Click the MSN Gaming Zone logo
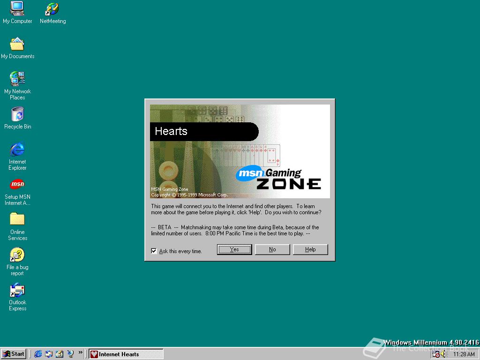The height and width of the screenshot is (360, 480). pyautogui.click(x=278, y=178)
